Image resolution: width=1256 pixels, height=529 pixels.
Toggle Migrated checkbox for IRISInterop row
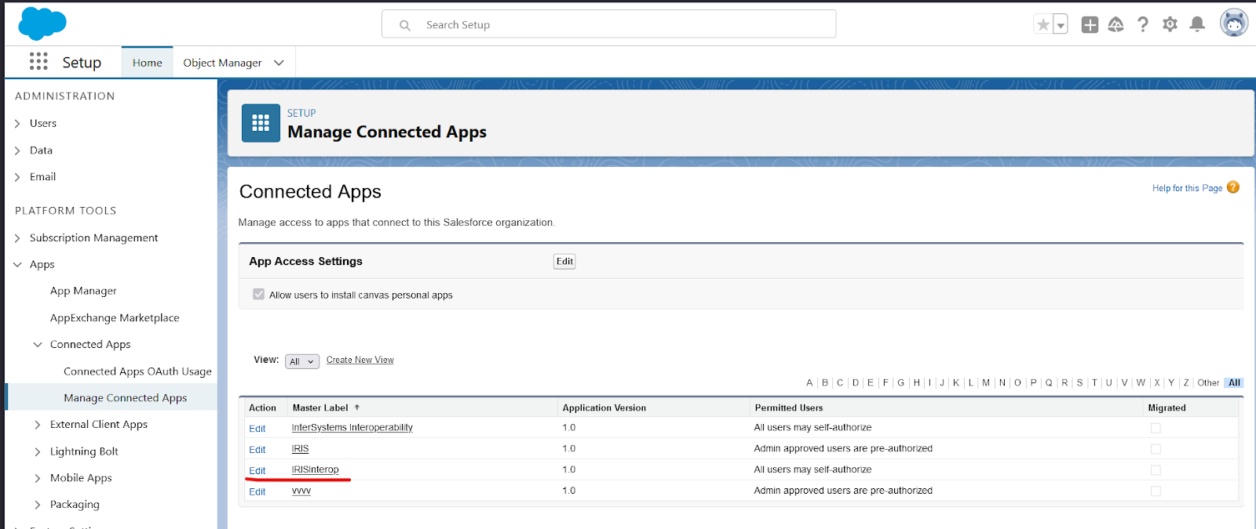pyautogui.click(x=1156, y=470)
